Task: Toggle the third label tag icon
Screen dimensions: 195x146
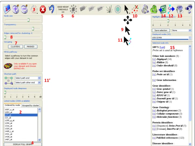Action: 100,9
